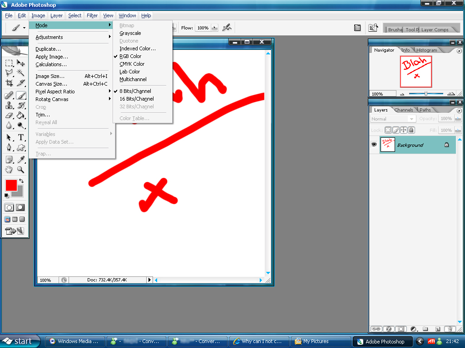Screen dimensions: 465x348
Task: Open Windows Media taskbar button
Action: point(75,341)
